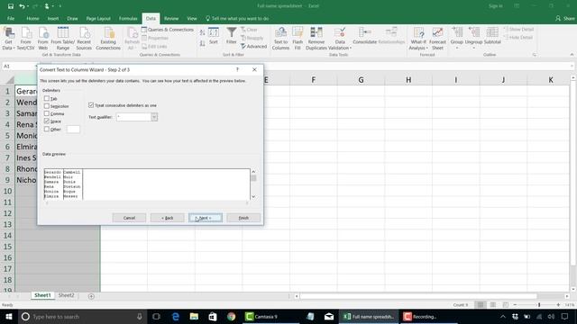Add a new sheet with plus icon
Screen dimensions: 577x324
pos(91,296)
